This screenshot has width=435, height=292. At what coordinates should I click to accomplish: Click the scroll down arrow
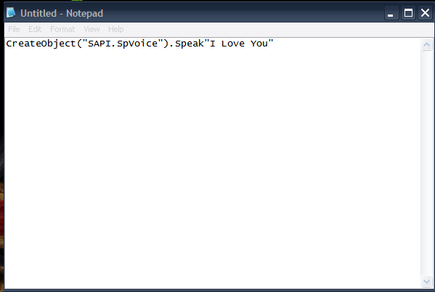pos(427,281)
